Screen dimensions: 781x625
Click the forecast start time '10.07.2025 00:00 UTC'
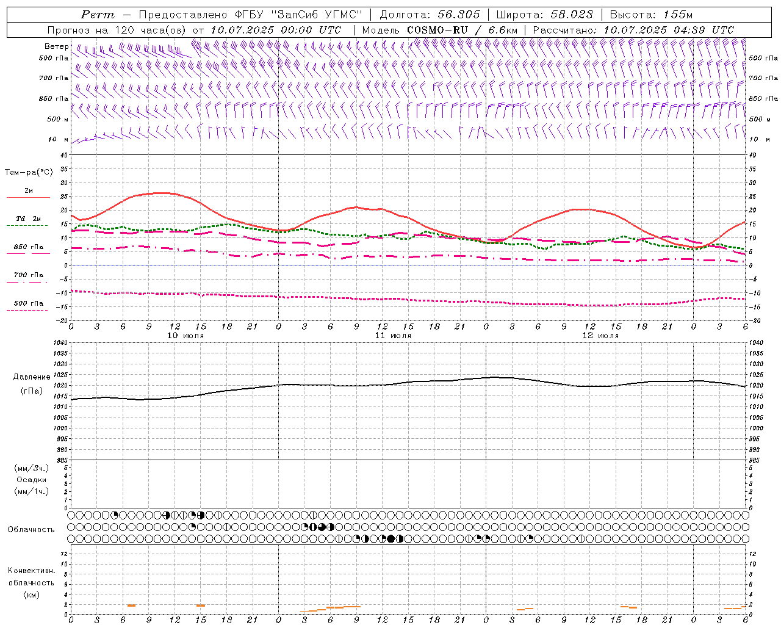click(276, 30)
